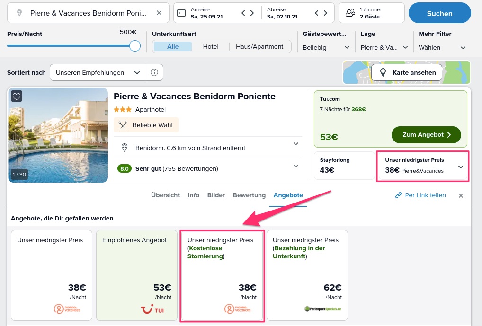
Task: Open the Sortiert nach dropdown
Action: 98,72
